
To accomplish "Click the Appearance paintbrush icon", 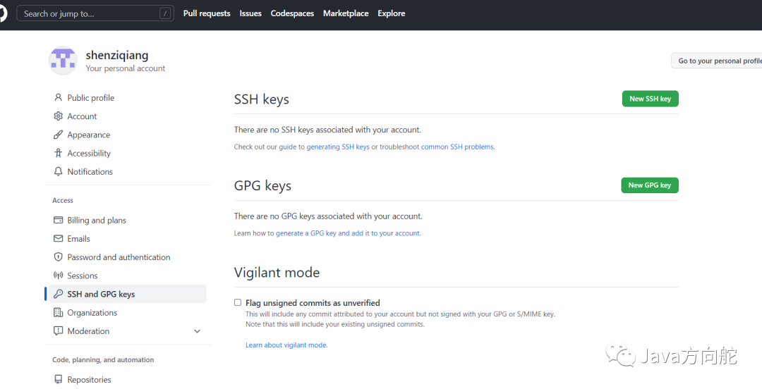I will pos(59,135).
